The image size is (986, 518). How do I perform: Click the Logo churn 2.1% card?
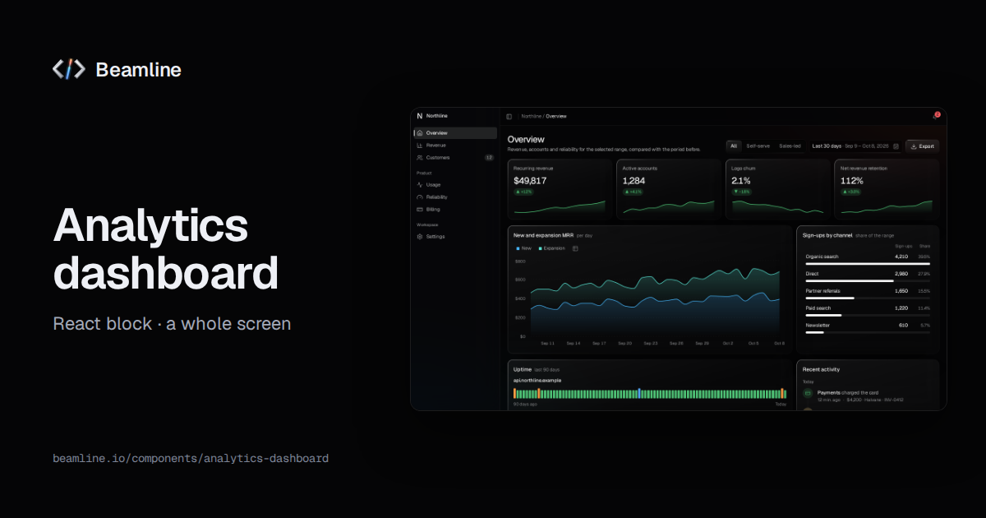(778, 189)
